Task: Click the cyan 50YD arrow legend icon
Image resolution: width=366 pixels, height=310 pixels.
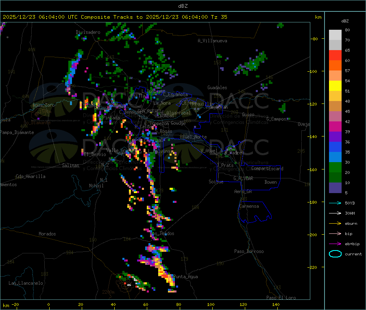Action: [335, 203]
